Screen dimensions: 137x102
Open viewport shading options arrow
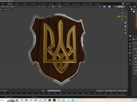[x=126, y=7]
